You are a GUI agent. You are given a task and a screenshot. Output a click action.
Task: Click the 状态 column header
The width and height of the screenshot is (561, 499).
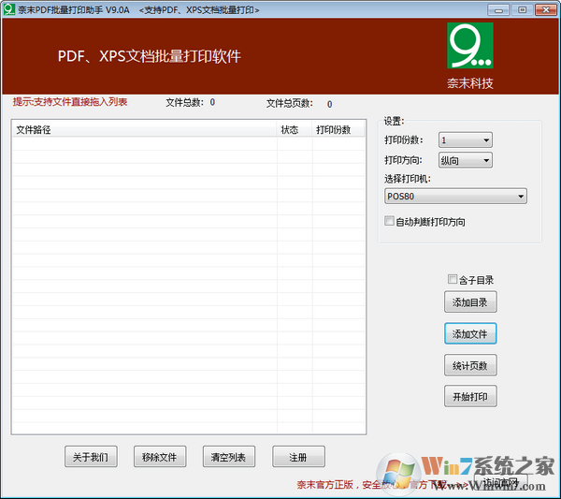pyautogui.click(x=295, y=129)
